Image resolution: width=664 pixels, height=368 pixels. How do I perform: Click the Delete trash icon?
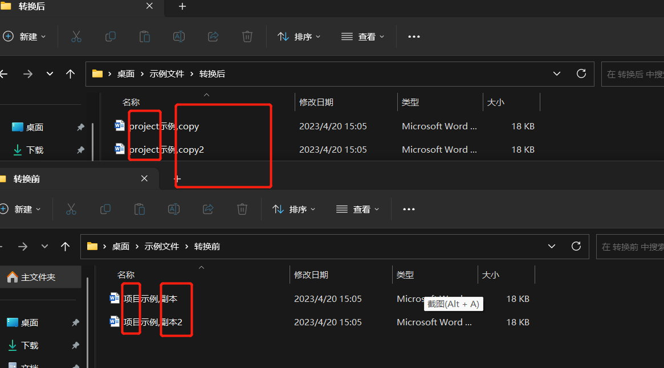coord(247,36)
